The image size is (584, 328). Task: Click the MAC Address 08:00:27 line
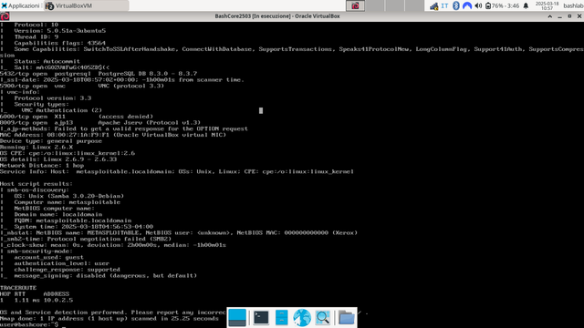coord(113,135)
